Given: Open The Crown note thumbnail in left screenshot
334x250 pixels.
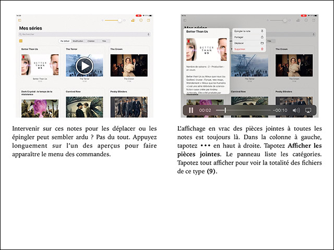Looking at the screenshot, I should click(128, 66).
